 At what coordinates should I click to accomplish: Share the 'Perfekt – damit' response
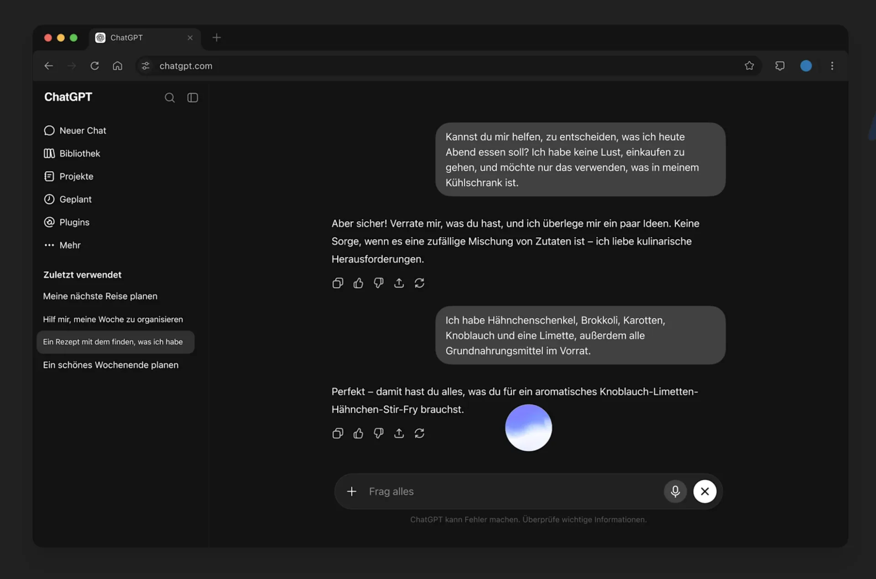pyautogui.click(x=399, y=433)
